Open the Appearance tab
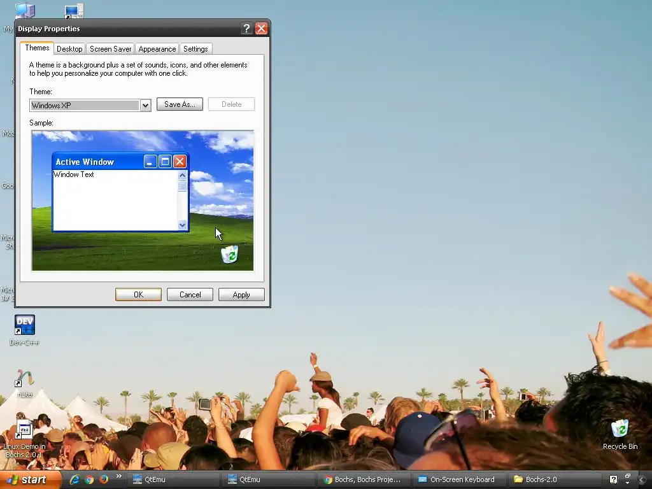Viewport: 652px width, 489px height. 157,49
